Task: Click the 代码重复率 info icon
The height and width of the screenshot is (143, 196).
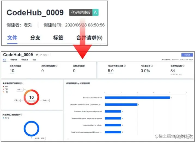Action: [x=152, y=66]
